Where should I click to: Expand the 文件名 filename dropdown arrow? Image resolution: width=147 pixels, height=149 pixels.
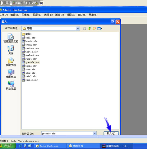click(94, 133)
